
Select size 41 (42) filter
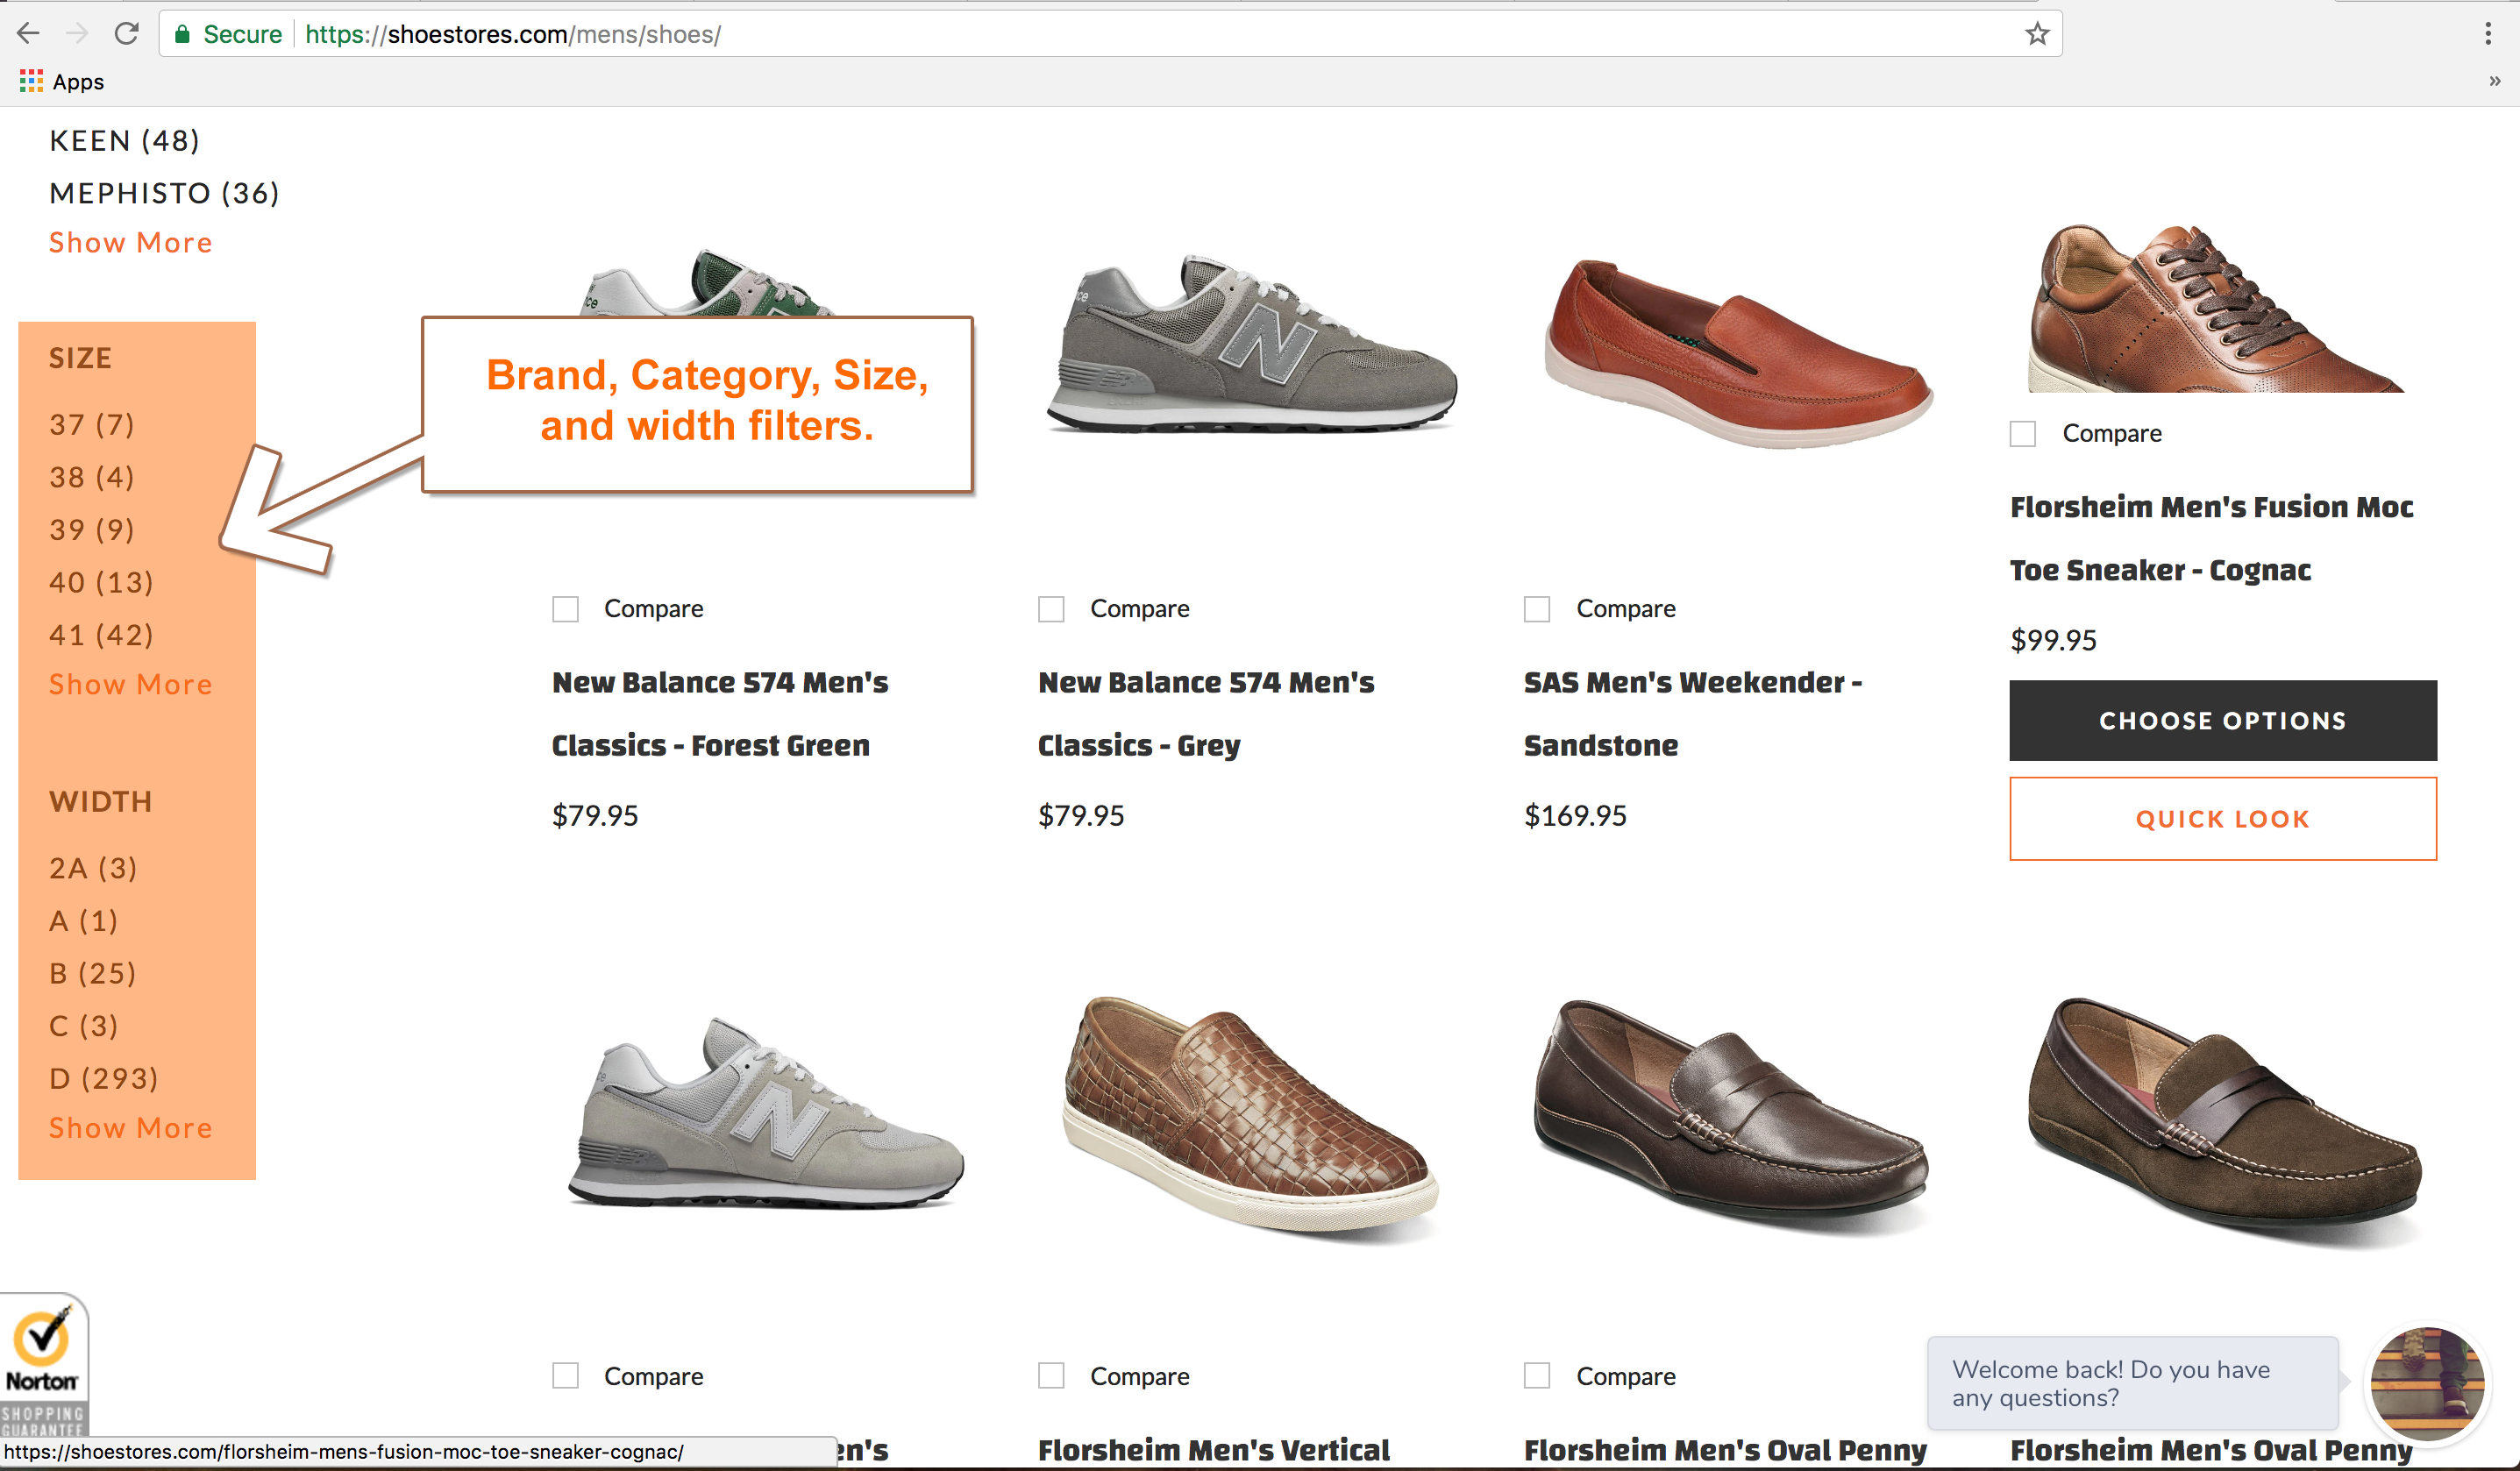[x=102, y=635]
